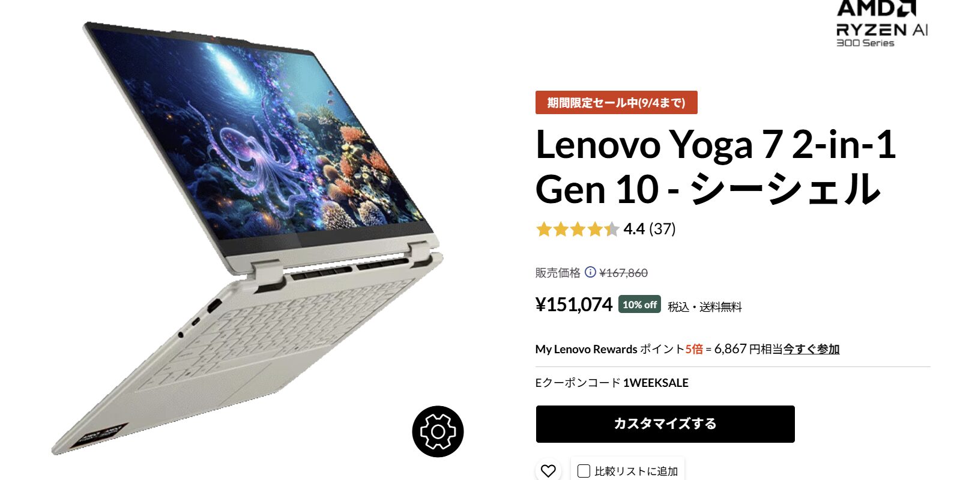Click the 4.4 rating score
Viewport: 957px width, 480px height.
tap(634, 229)
